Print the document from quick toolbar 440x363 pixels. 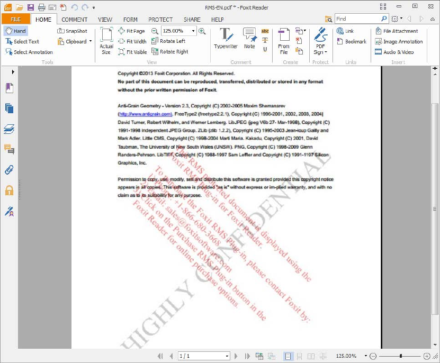coord(41,7)
